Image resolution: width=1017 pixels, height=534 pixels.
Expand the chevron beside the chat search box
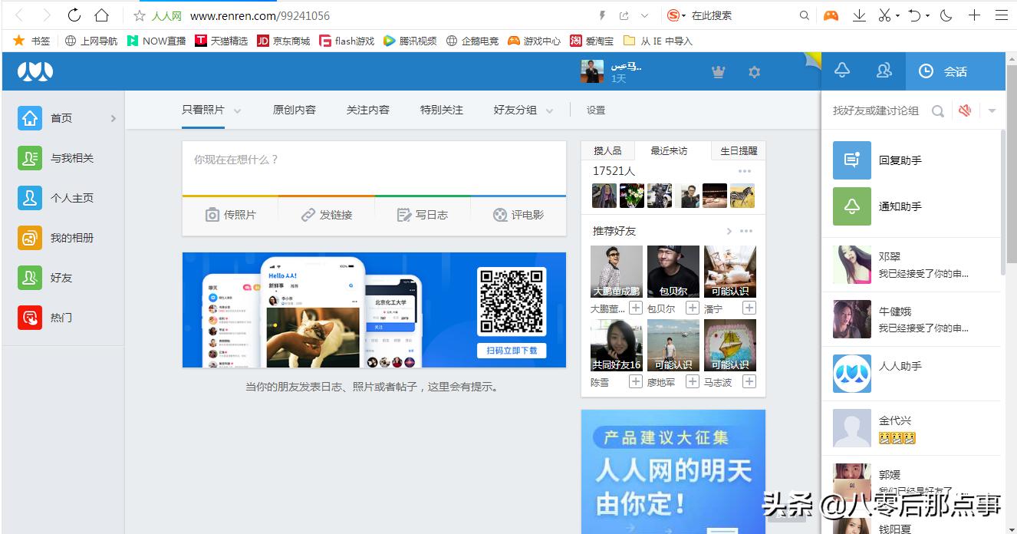pyautogui.click(x=992, y=110)
